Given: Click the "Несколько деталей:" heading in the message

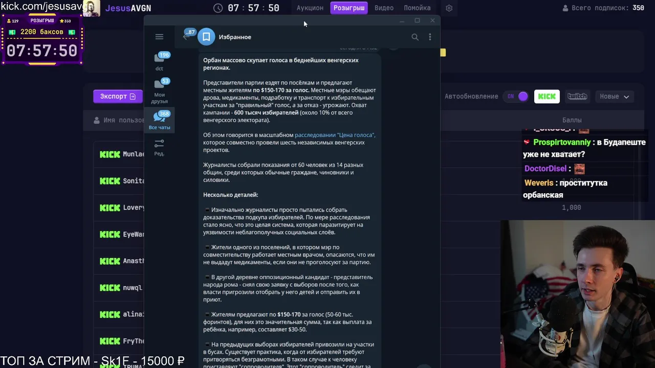Looking at the screenshot, I should pyautogui.click(x=230, y=195).
